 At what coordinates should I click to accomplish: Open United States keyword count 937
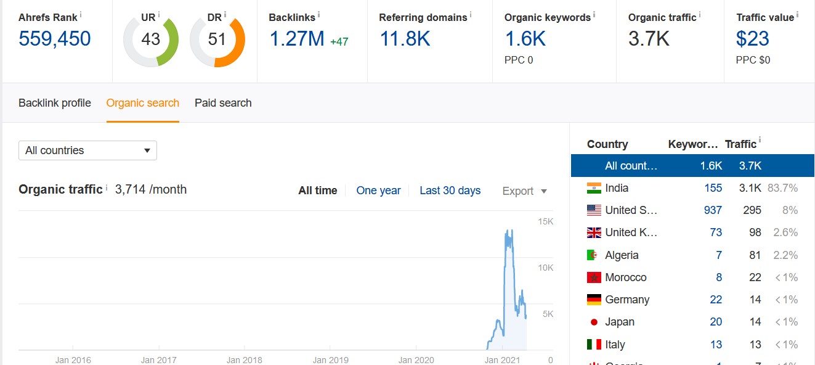click(713, 210)
